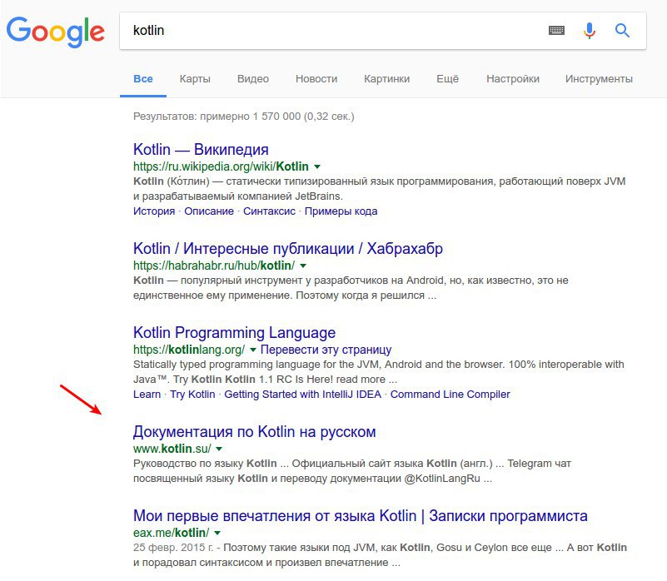Open the Try Kotlin sitelink
The height and width of the screenshot is (581, 667).
click(x=192, y=395)
